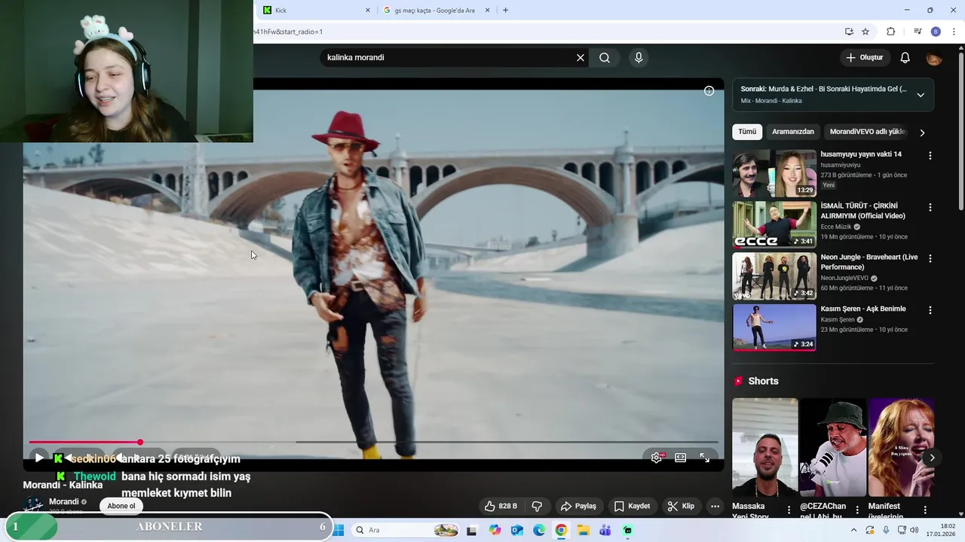Image resolution: width=965 pixels, height=542 pixels.
Task: Open more actions ellipsis below video
Action: pyautogui.click(x=715, y=506)
